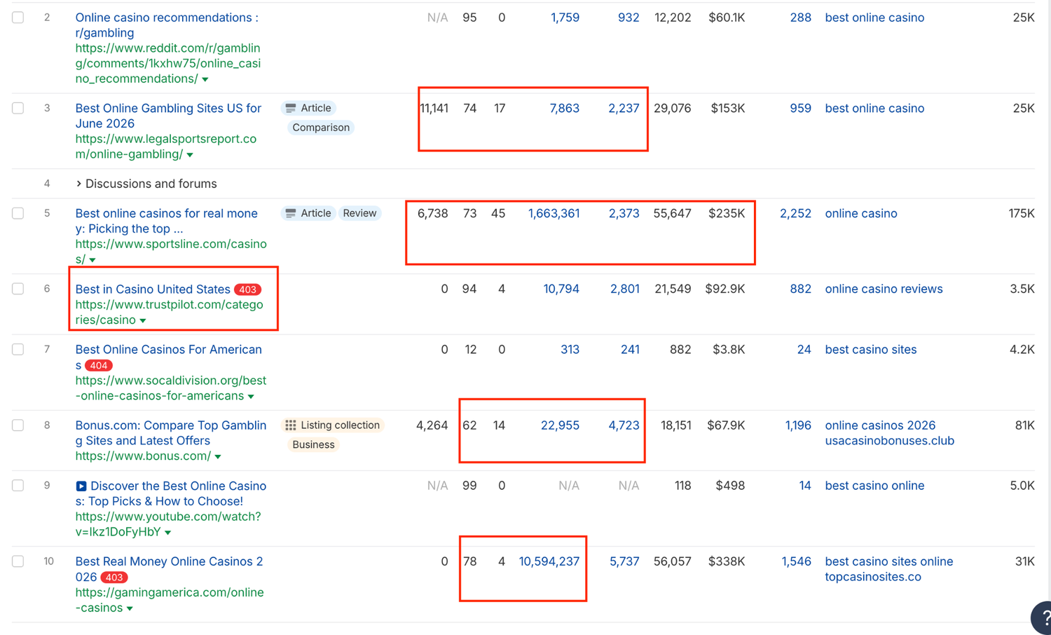Click the 403 status badge on the Trustpilot result
The width and height of the screenshot is (1051, 635).
point(247,289)
